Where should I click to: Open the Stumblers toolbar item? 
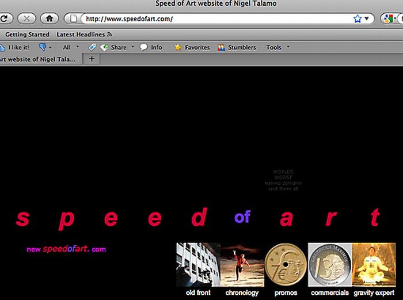click(x=237, y=48)
